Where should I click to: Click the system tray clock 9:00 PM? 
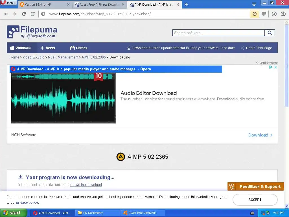pos(279,213)
